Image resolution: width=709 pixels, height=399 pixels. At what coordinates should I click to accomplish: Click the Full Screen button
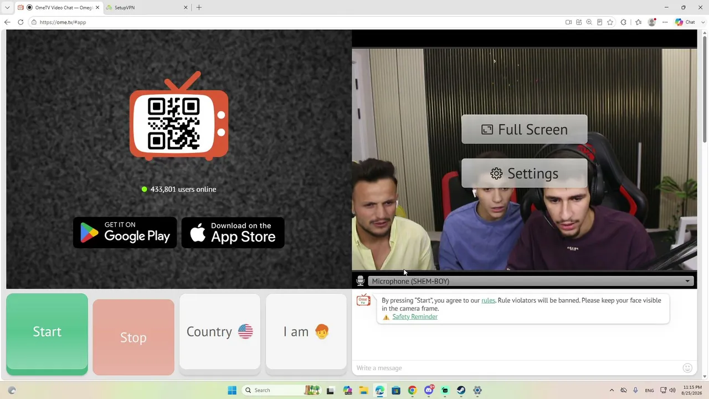coord(525,129)
